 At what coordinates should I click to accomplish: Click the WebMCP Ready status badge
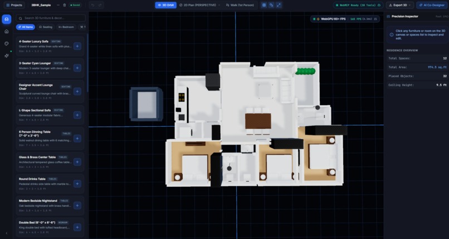pyautogui.click(x=358, y=5)
